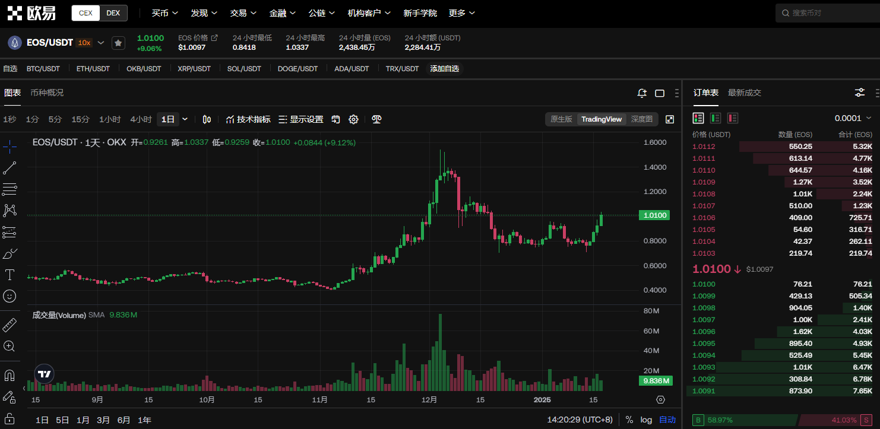Viewport: 880px width, 429px height.
Task: Select the ruler measure tool
Action: 10,325
